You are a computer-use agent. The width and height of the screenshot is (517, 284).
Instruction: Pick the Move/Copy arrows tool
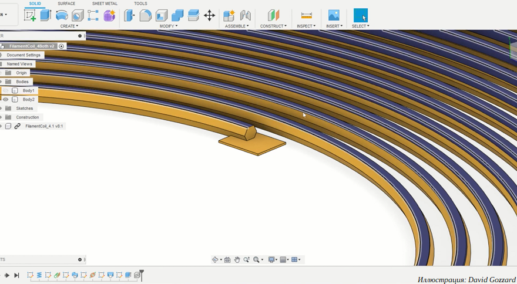point(209,15)
